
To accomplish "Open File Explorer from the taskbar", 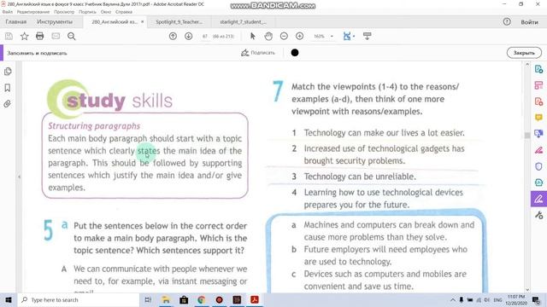I will point(166,299).
